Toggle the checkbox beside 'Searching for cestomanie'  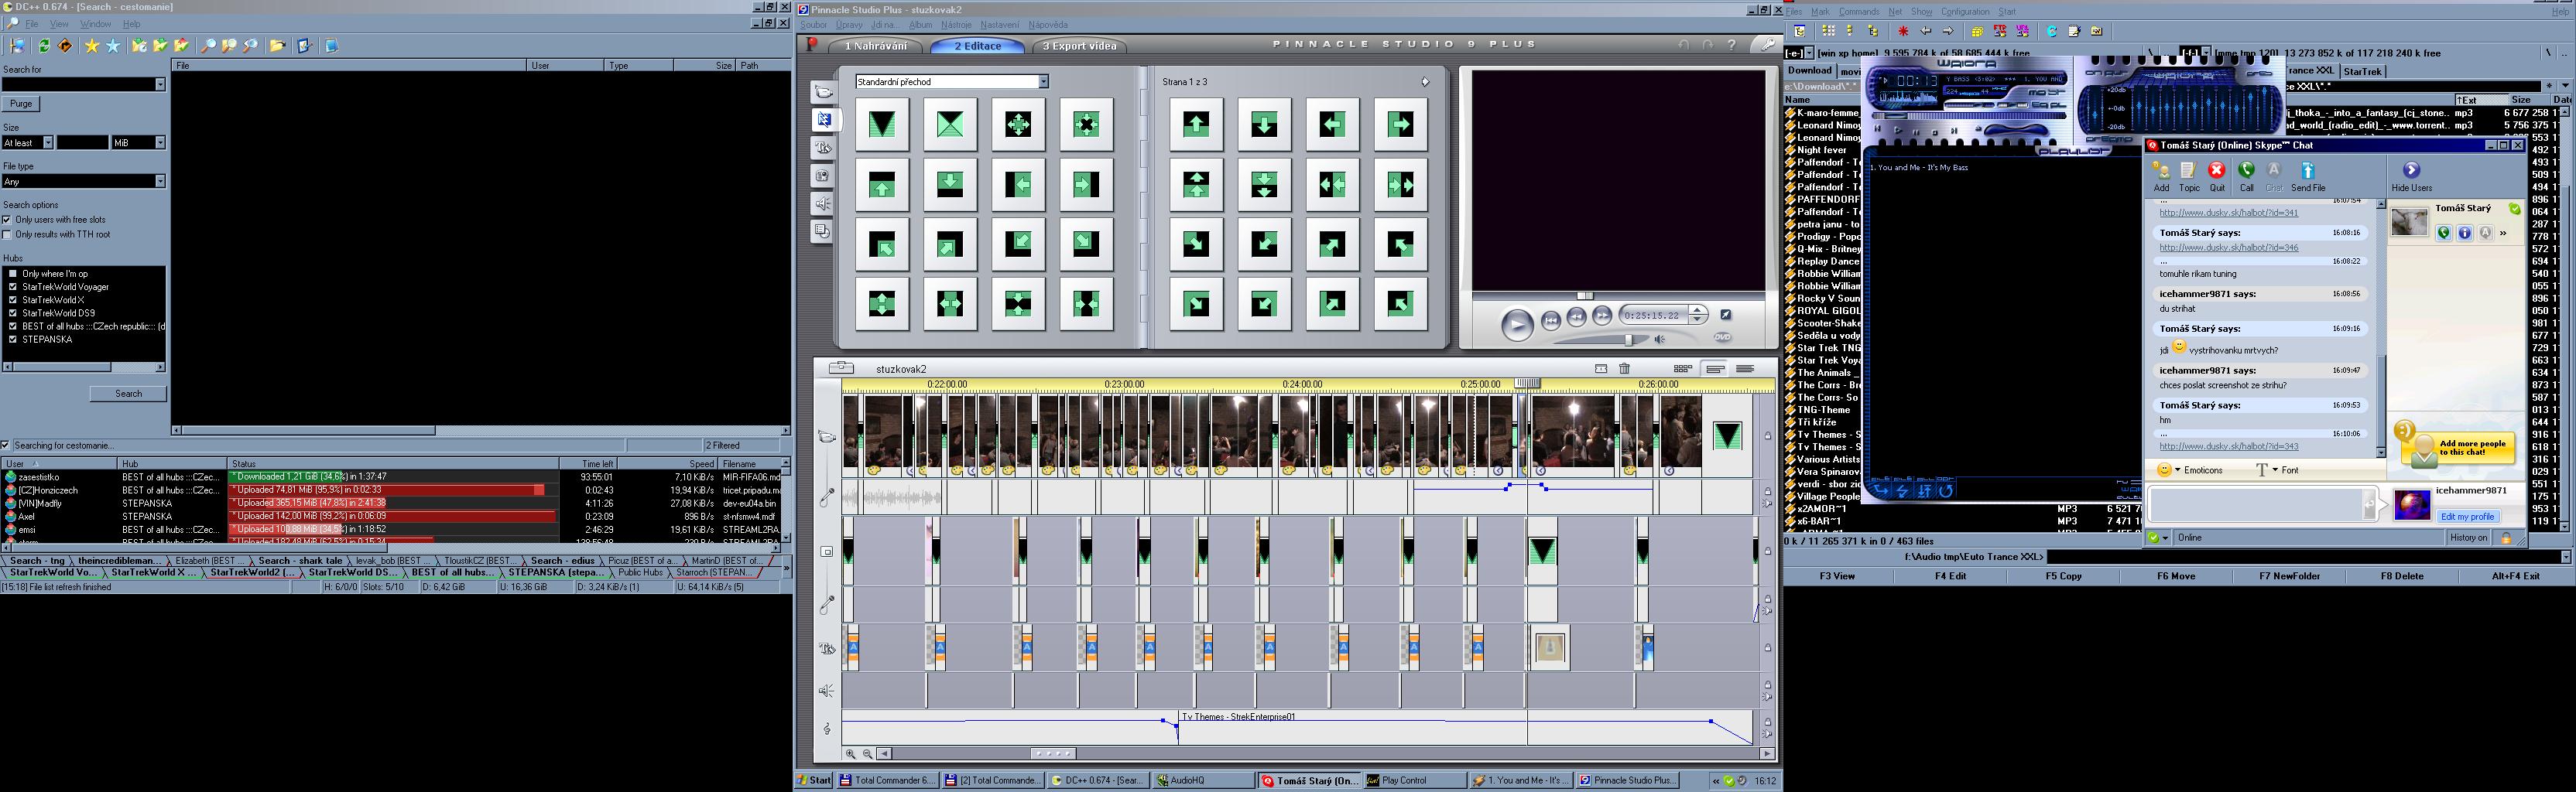click(6, 445)
